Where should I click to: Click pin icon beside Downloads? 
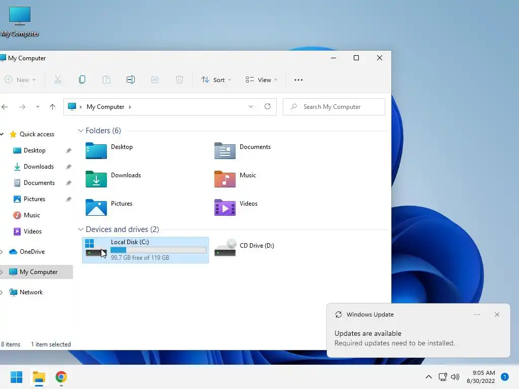tap(68, 167)
